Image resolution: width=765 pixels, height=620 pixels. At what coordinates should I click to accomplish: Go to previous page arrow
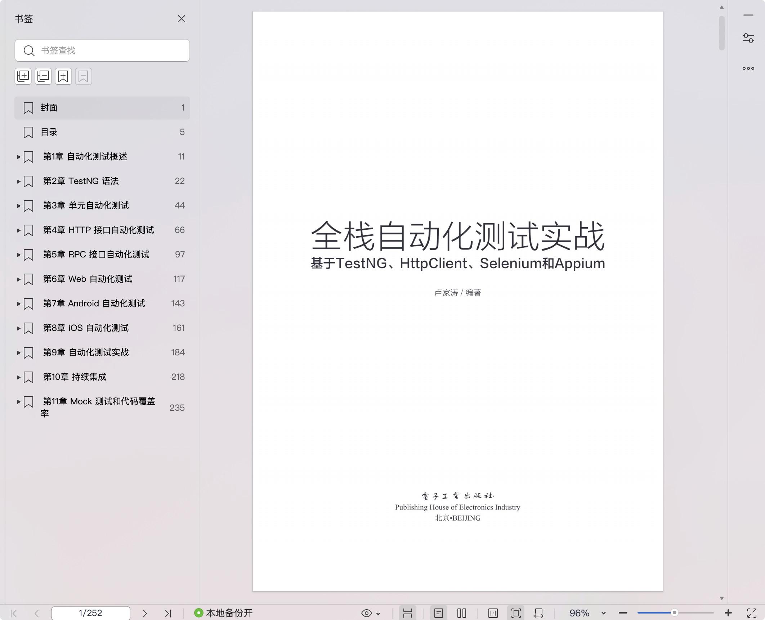tap(36, 613)
